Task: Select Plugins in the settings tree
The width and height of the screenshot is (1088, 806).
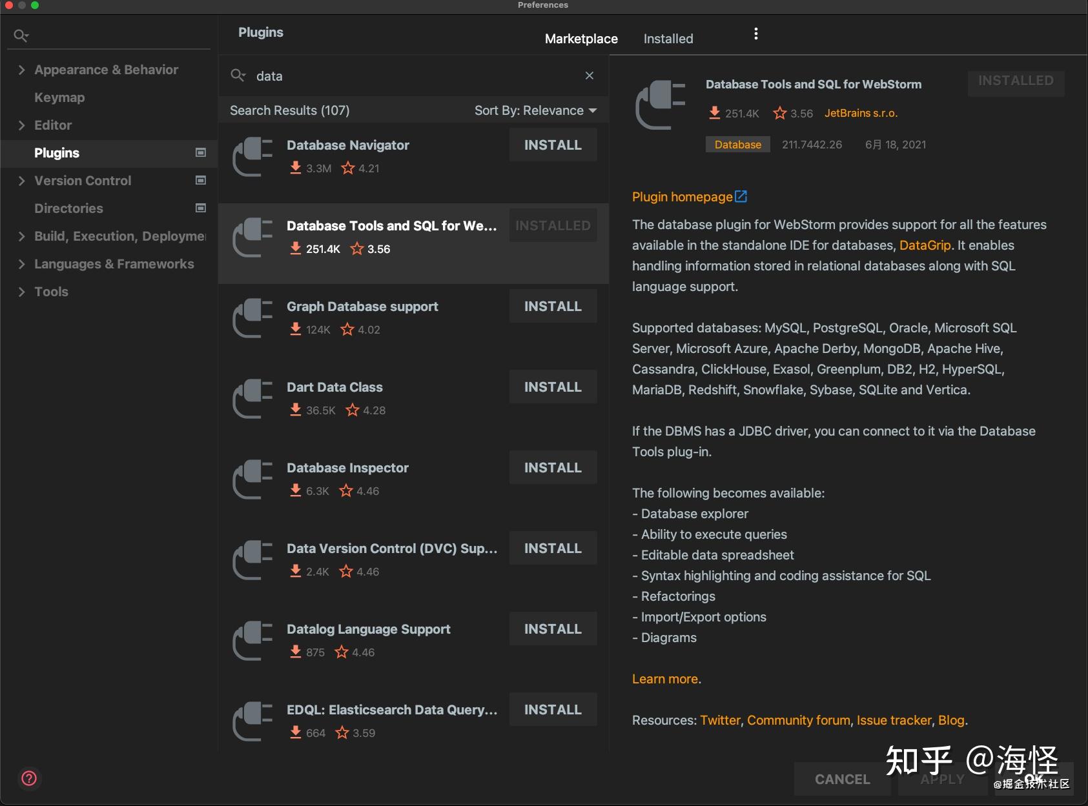Action: [x=57, y=153]
